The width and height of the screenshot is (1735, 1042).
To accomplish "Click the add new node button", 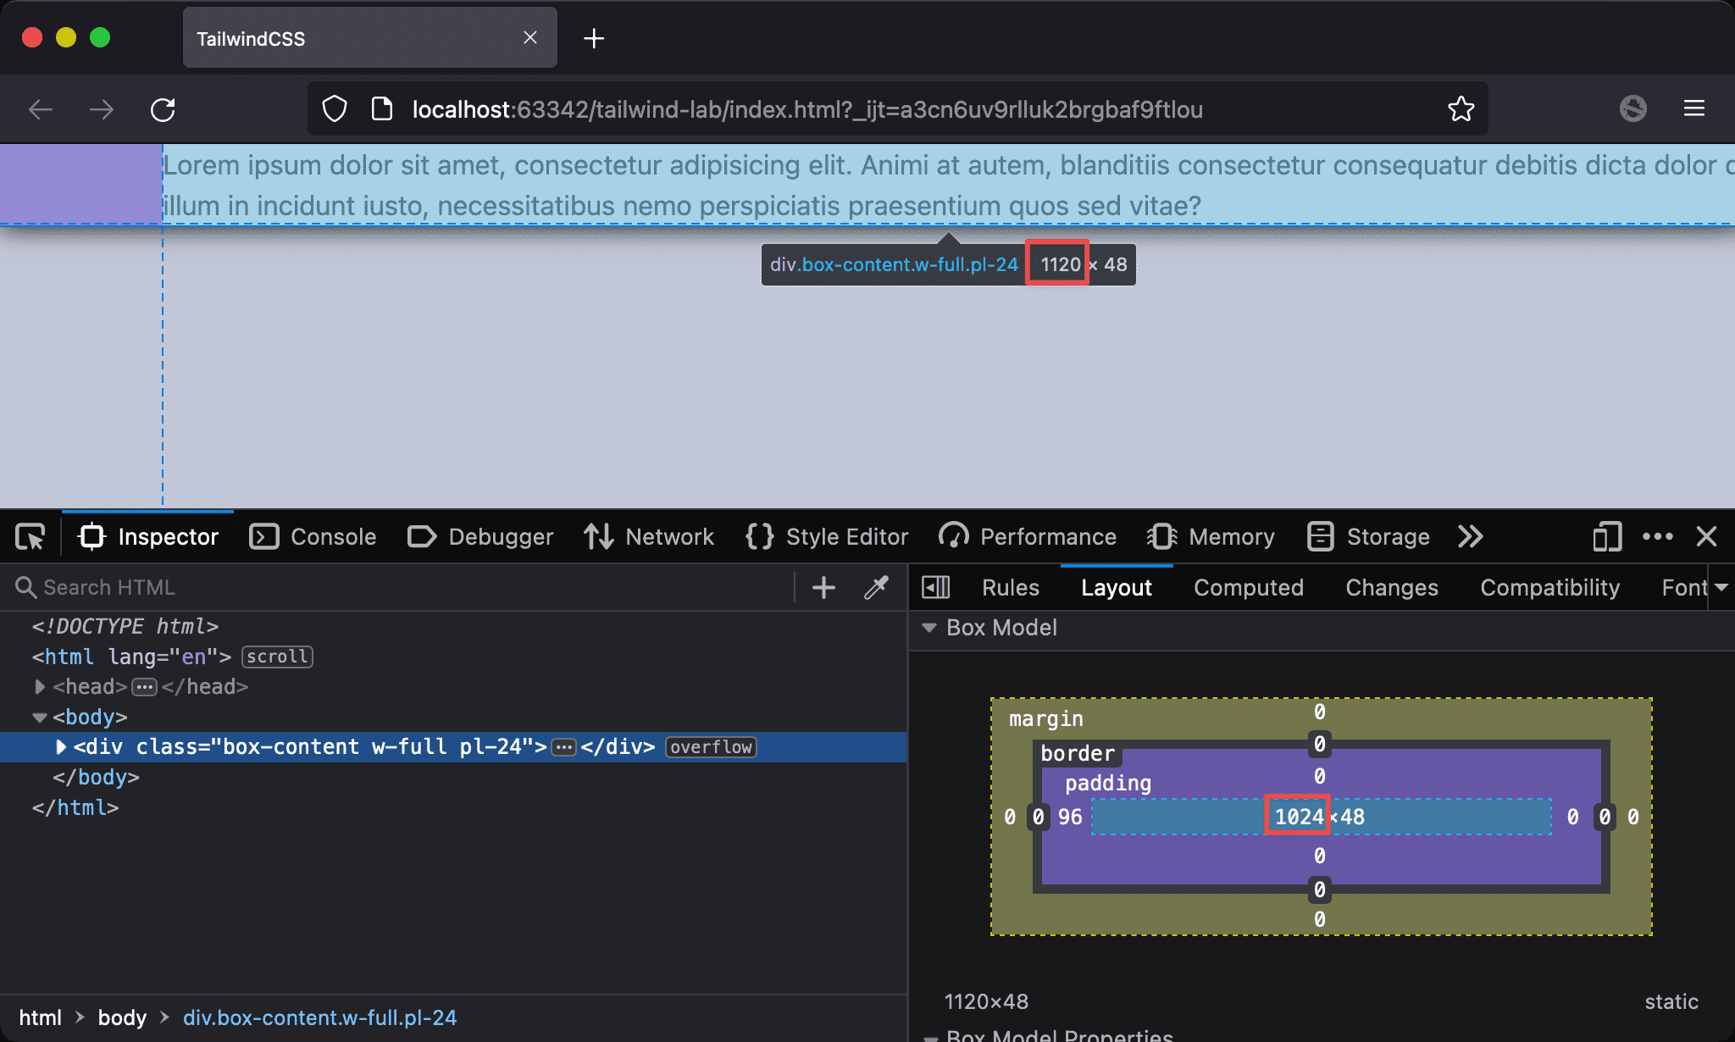I will (x=823, y=587).
